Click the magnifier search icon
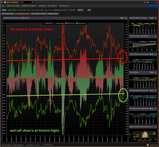Screen dimensions: 159x147 click(x=32, y=2)
